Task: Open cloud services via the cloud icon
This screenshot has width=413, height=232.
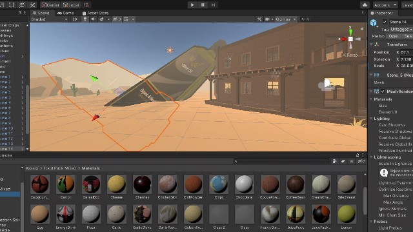Action: pyautogui.click(x=365, y=5)
